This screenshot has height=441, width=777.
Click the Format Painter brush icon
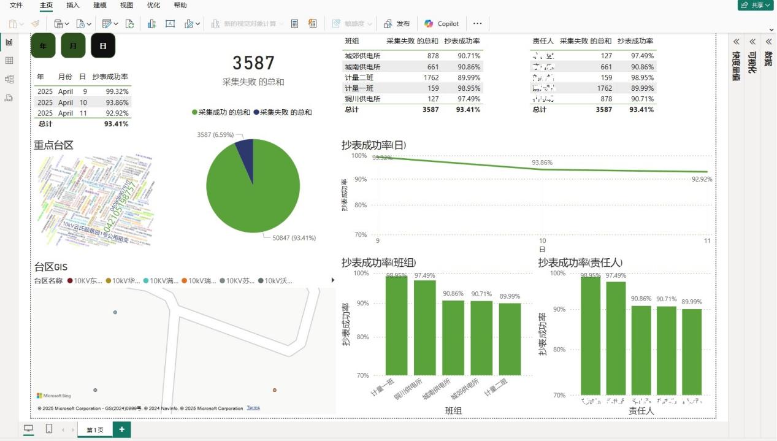point(36,23)
